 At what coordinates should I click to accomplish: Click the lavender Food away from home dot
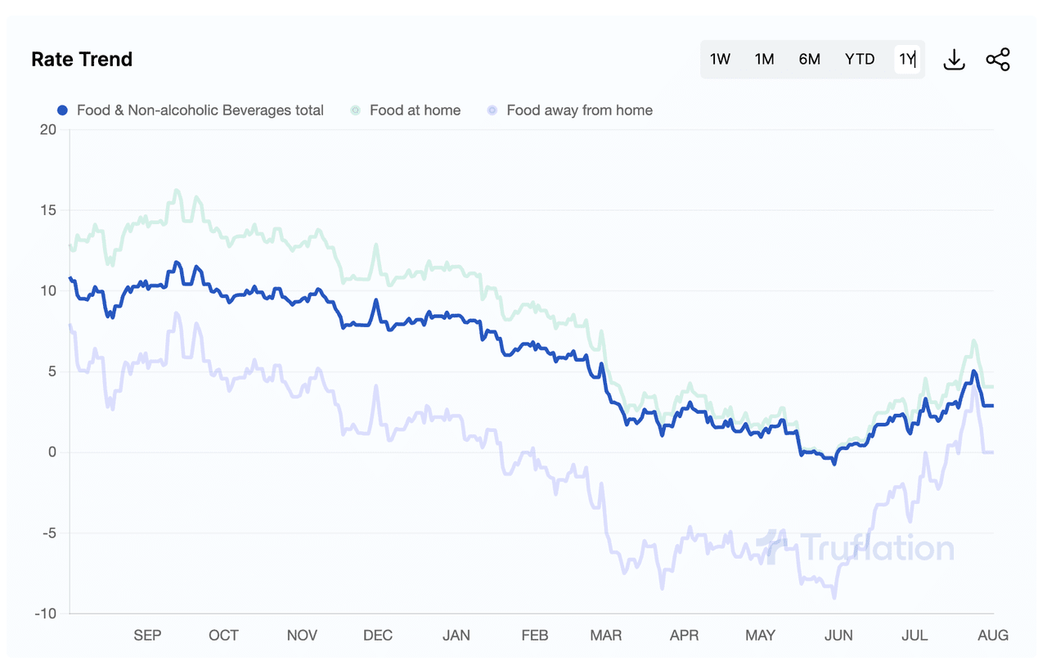(492, 110)
